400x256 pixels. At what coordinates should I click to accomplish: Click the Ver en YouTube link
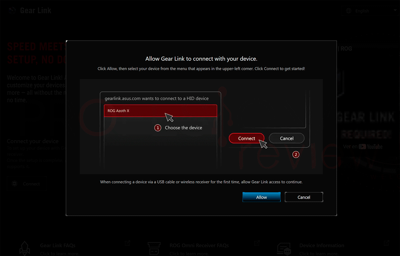[363, 147]
